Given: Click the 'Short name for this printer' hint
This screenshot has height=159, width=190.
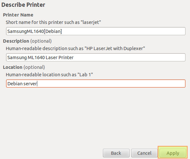Looking at the screenshot, I should click(x=53, y=22).
